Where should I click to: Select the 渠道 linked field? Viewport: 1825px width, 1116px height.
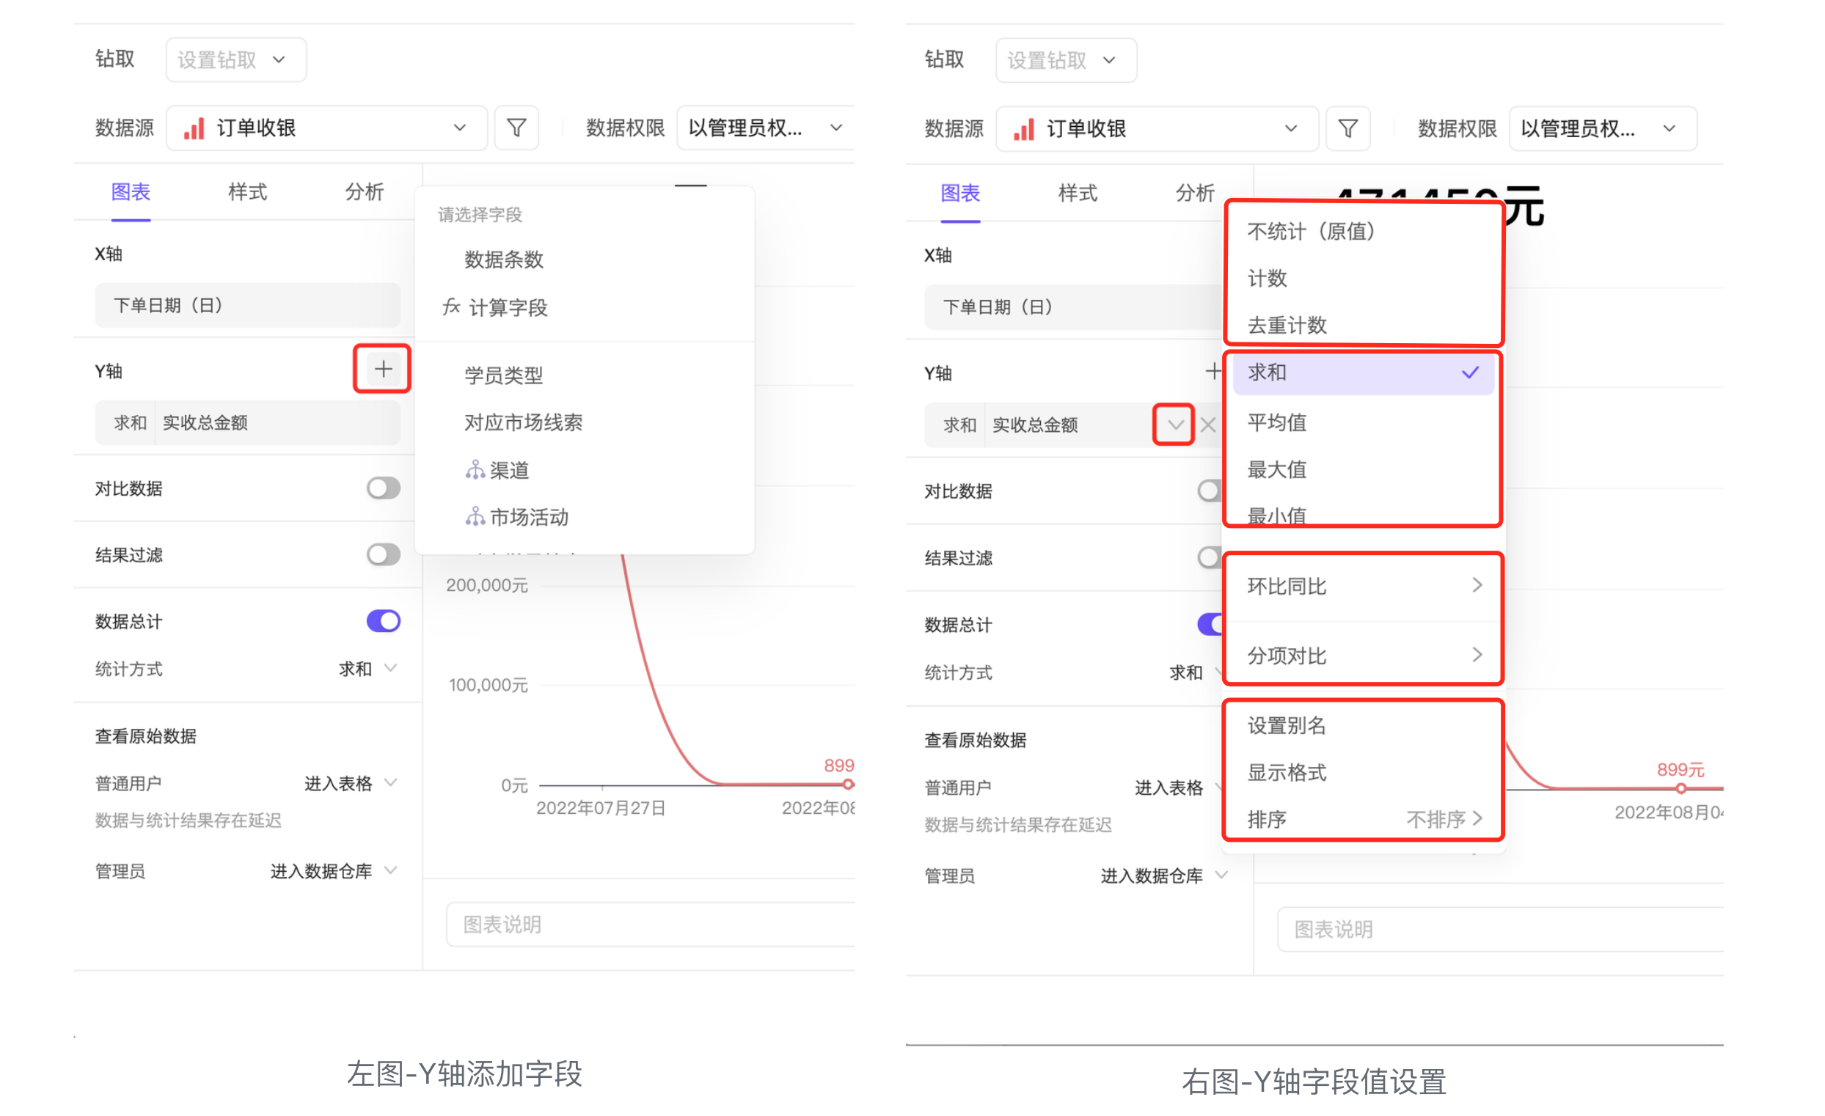497,470
